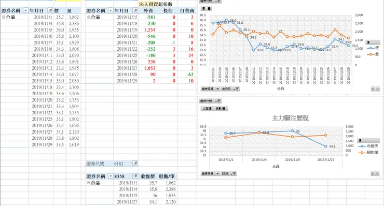
Task: Select 外資 column header
Action: (148, 10)
